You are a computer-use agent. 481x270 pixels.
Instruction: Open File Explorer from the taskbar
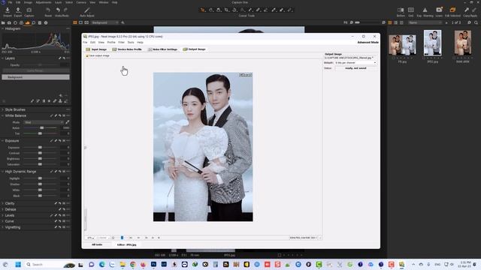(x=123, y=265)
